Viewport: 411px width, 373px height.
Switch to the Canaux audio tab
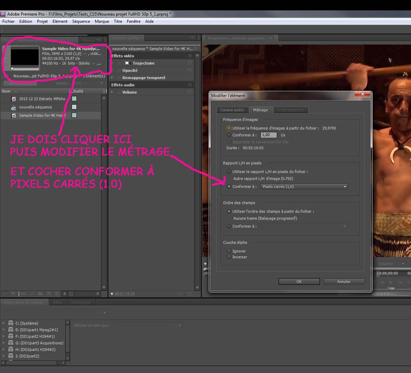coord(232,110)
